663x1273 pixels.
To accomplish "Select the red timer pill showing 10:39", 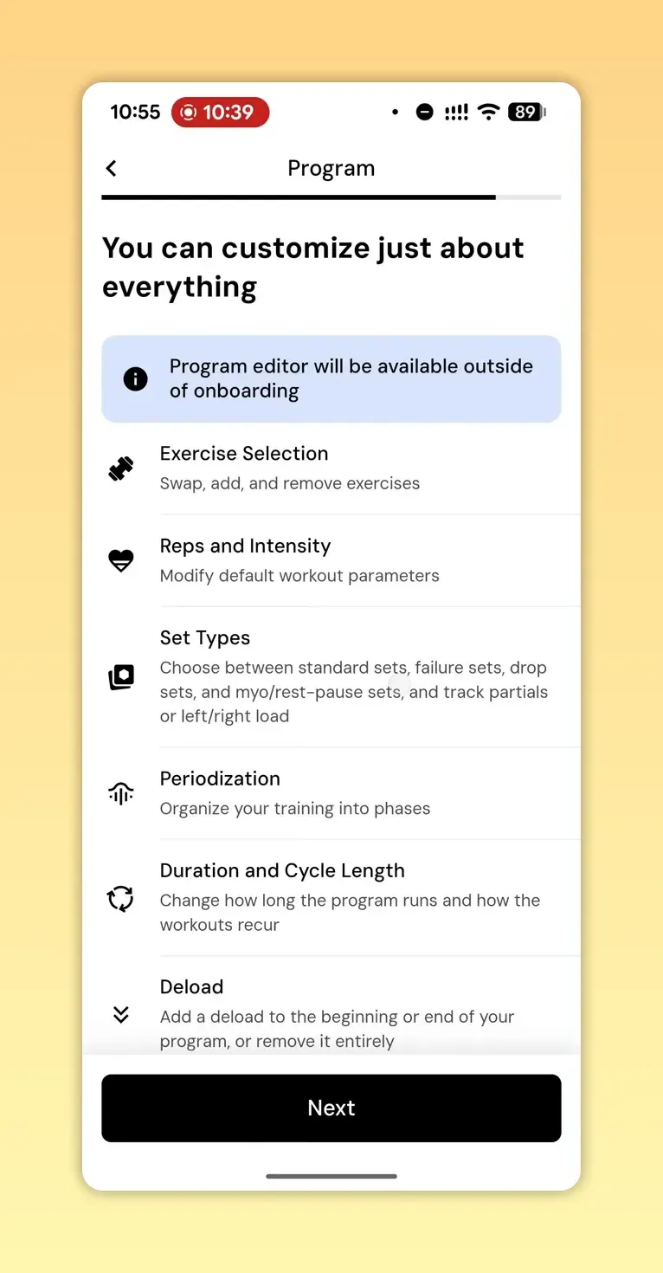I will [220, 112].
